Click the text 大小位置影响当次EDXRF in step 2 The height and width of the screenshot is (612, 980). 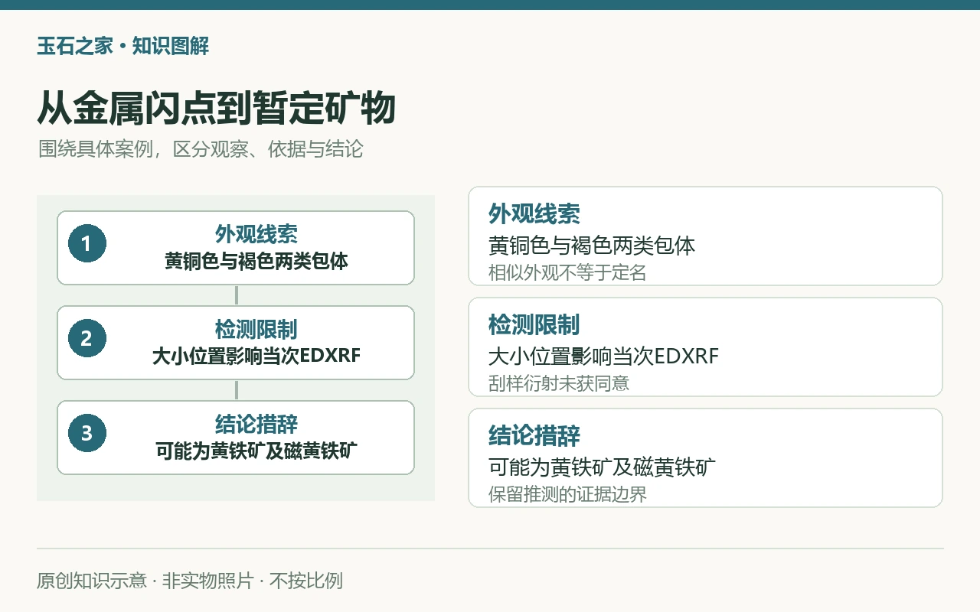point(256,356)
